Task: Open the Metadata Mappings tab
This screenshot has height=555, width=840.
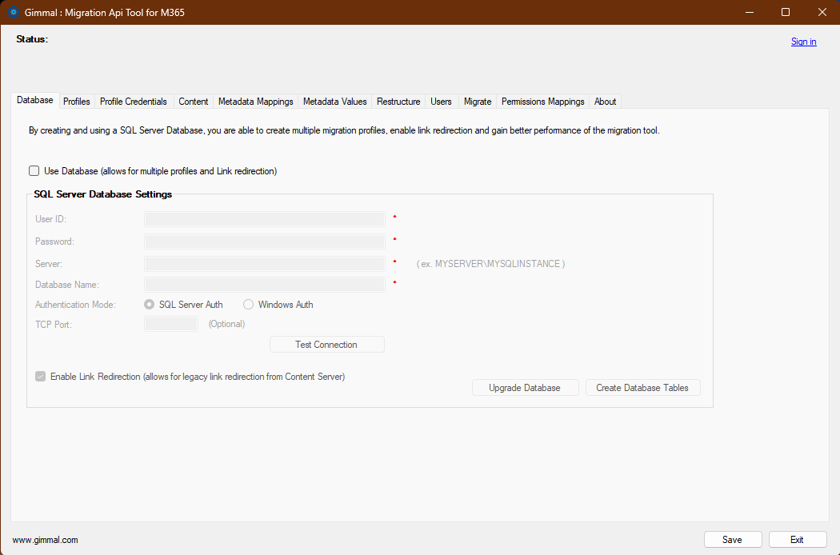Action: click(255, 101)
